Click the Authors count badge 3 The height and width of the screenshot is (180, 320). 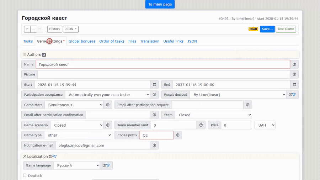pos(44,55)
